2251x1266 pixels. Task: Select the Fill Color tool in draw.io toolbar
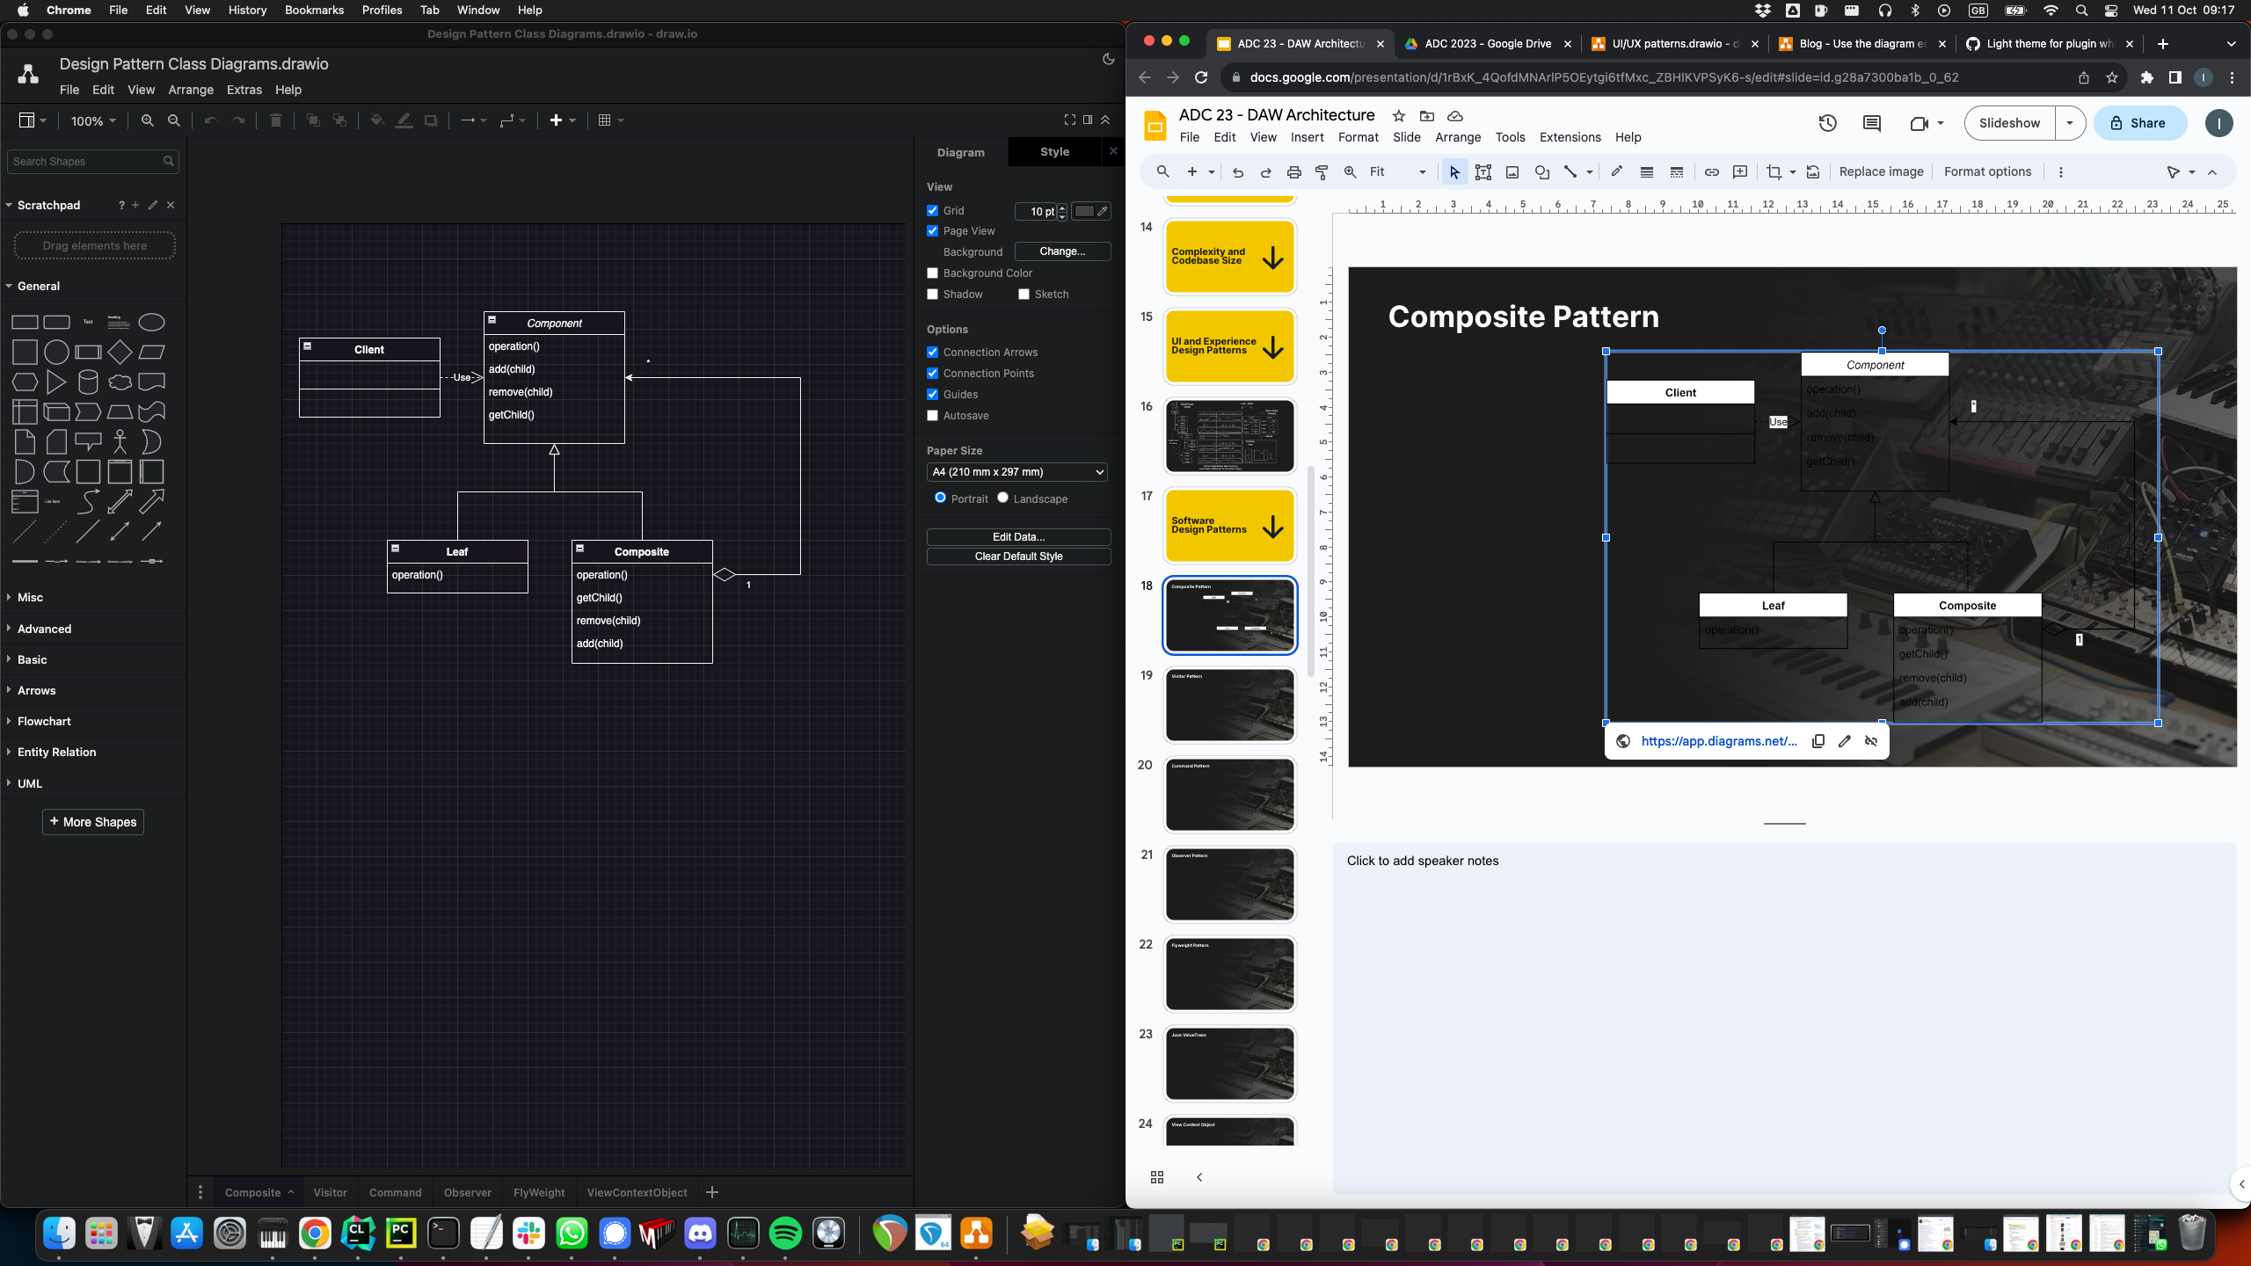click(x=377, y=120)
